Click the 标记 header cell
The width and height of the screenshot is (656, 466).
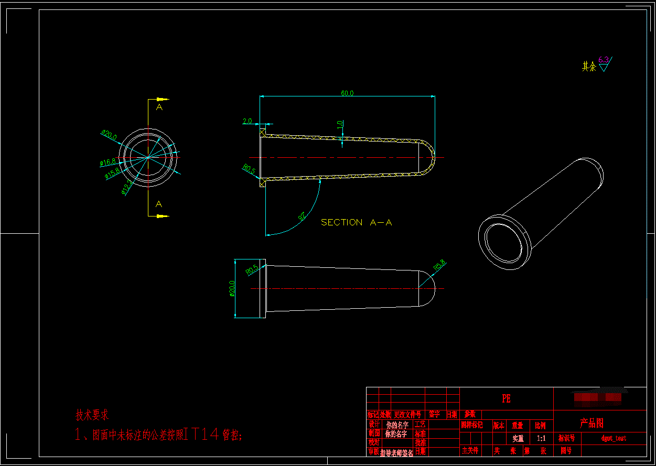pyautogui.click(x=372, y=415)
